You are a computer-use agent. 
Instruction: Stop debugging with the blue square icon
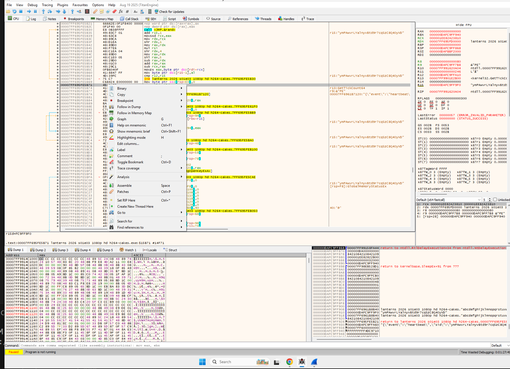coord(21,11)
